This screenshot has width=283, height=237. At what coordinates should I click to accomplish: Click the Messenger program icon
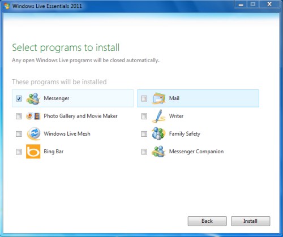click(33, 98)
